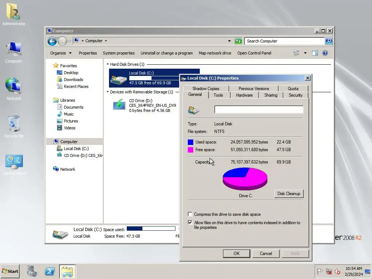The height and width of the screenshot is (279, 372).
Task: Enable Compress this drive to save disk space
Action: tap(190, 214)
